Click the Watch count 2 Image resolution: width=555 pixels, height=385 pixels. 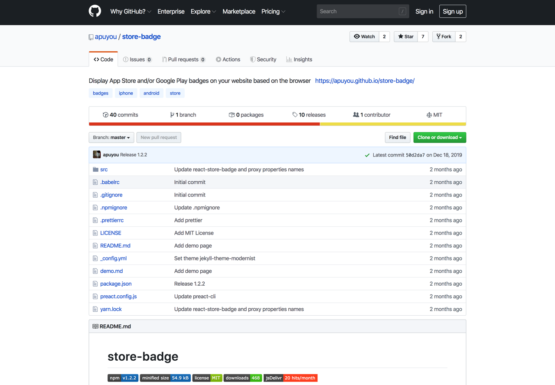click(x=384, y=36)
